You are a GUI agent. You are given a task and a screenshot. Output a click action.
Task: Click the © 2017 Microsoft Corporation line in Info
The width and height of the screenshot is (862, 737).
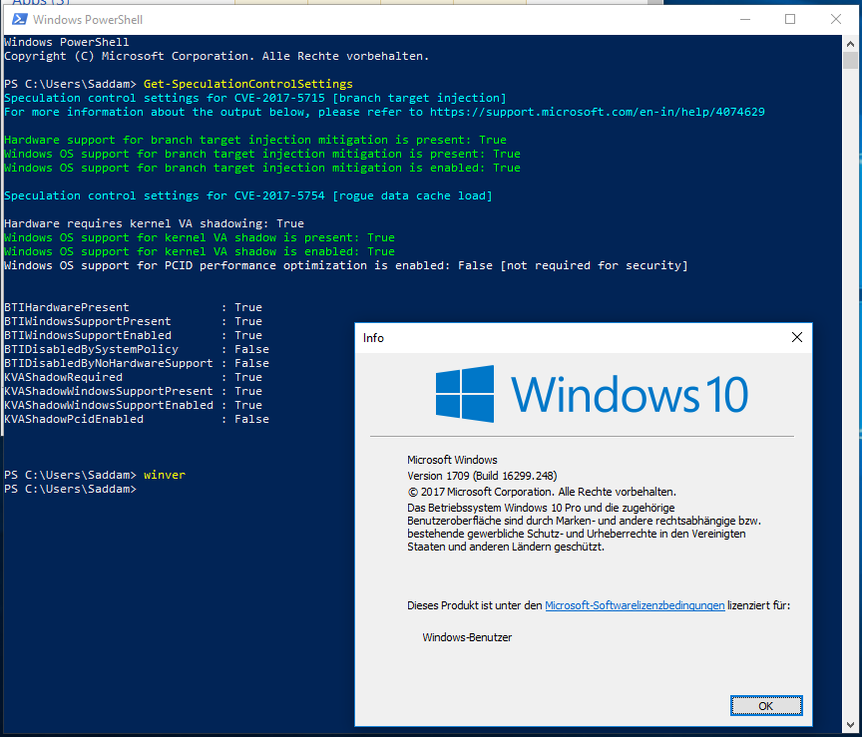coord(542,492)
